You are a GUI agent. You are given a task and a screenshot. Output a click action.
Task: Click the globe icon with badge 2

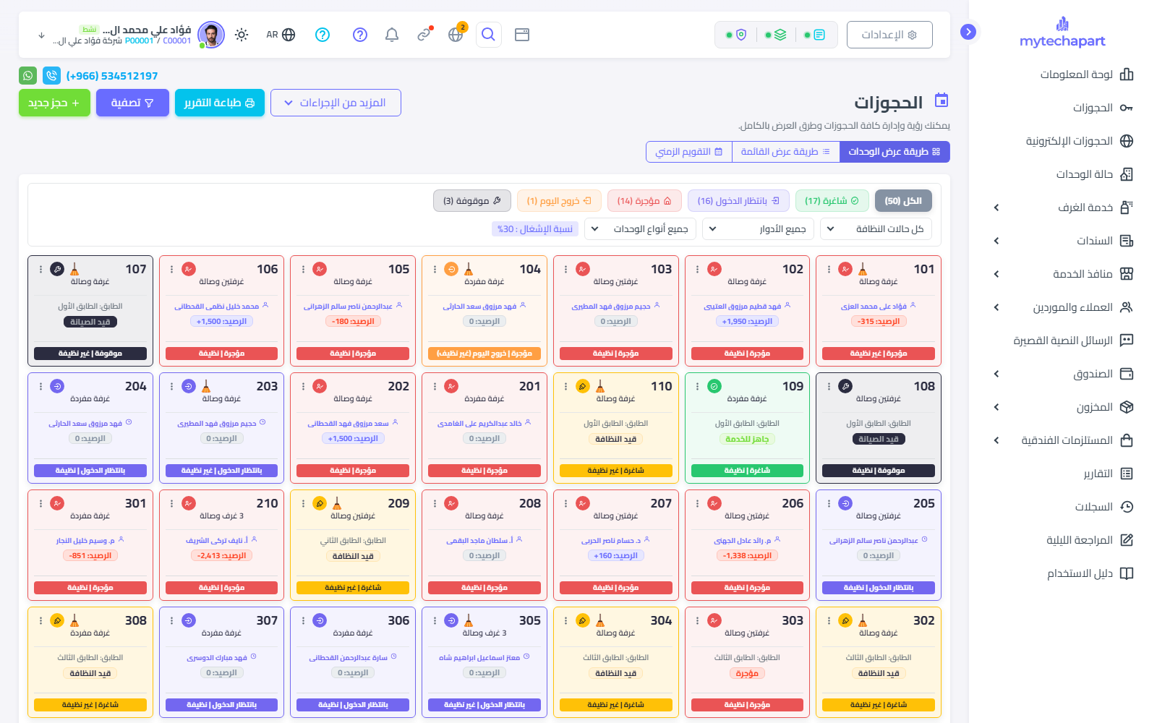pos(456,35)
